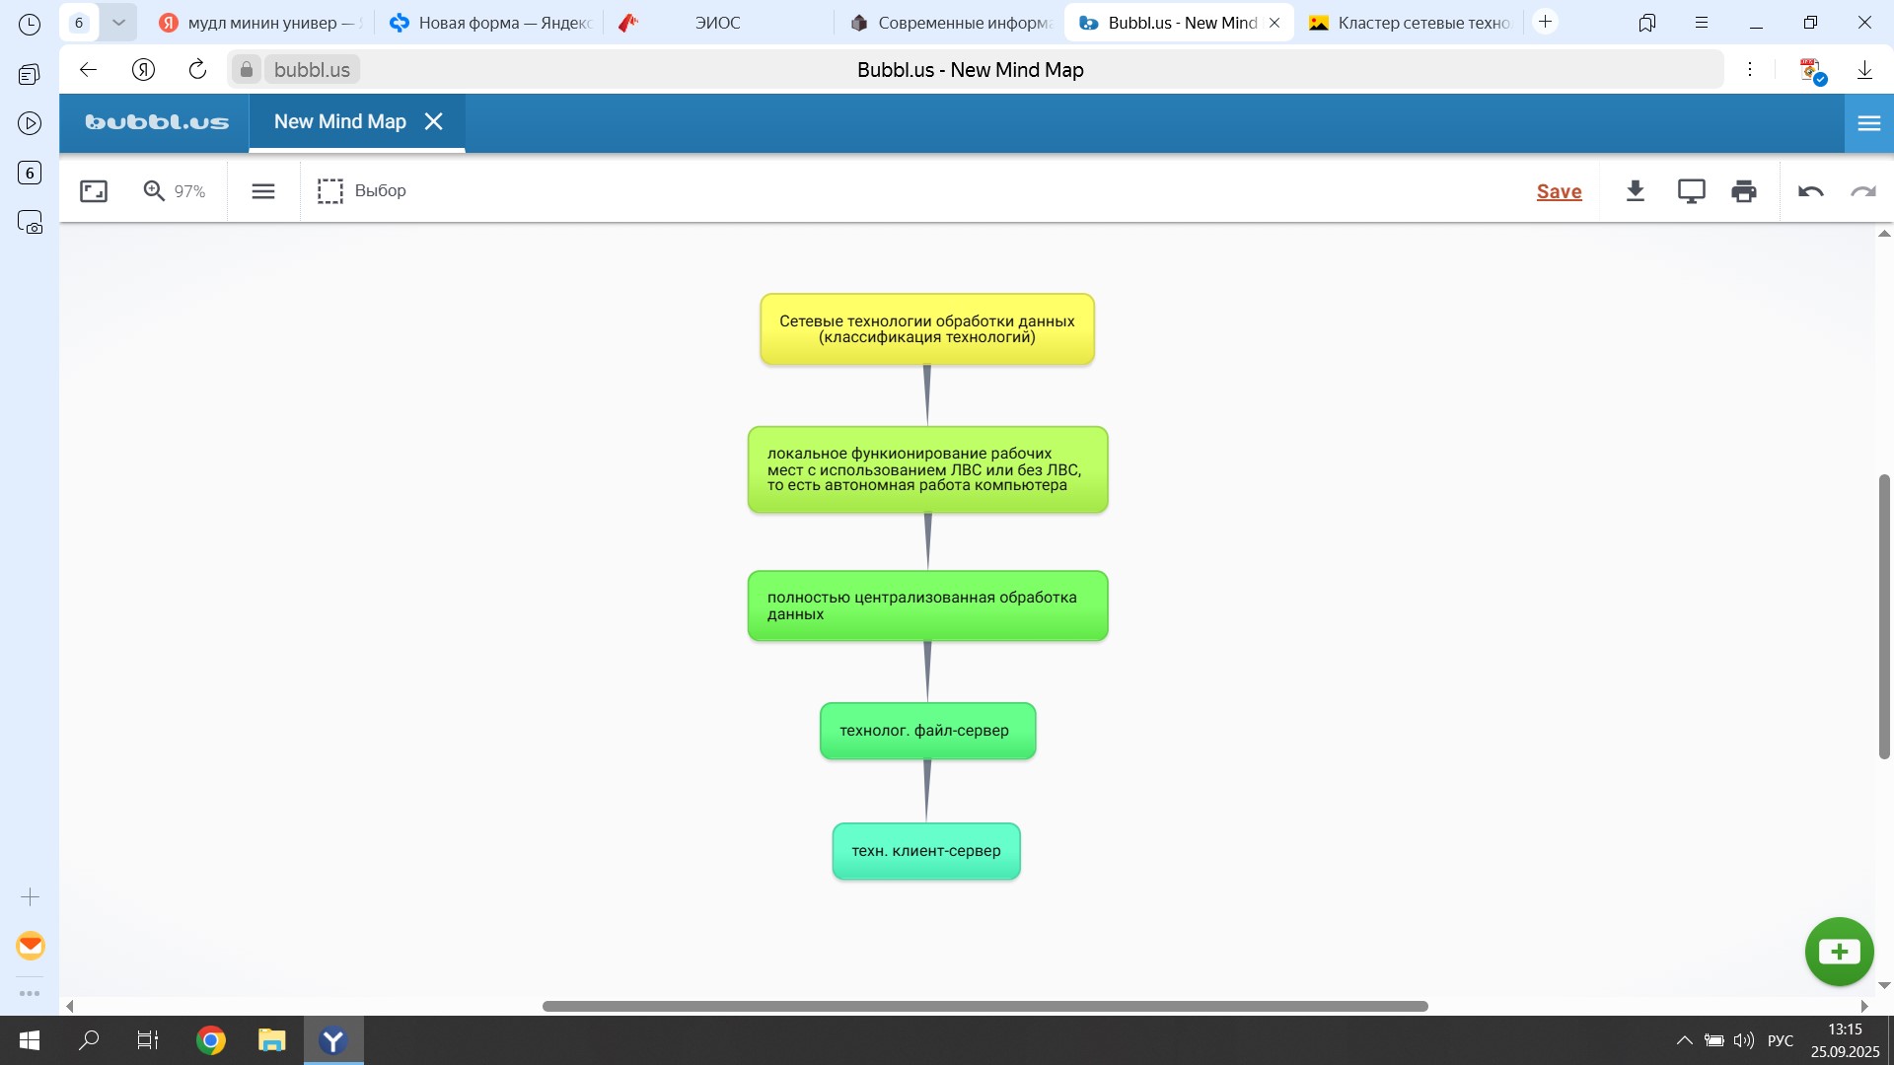Image resolution: width=1894 pixels, height=1065 pixels.
Task: Start presentation mode with monitor icon
Action: point(1691,191)
